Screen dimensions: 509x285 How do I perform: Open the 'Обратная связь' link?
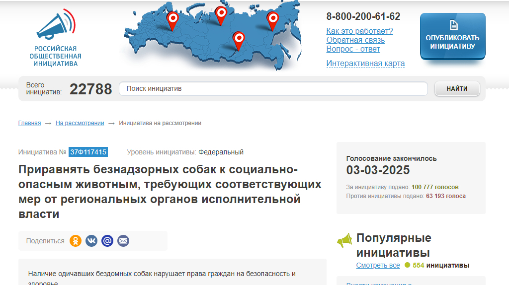click(355, 40)
